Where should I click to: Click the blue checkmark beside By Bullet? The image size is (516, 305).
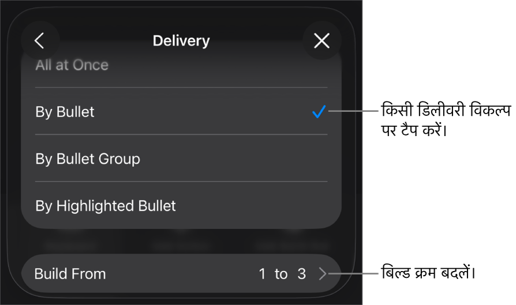[x=319, y=112]
